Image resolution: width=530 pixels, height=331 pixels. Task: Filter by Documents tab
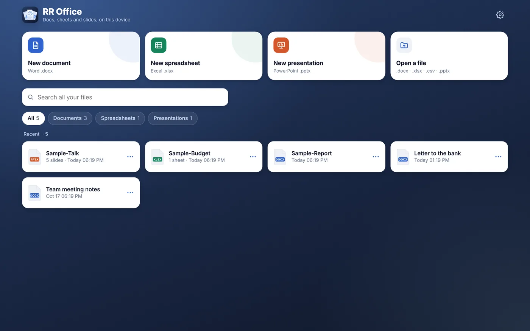[x=70, y=118]
